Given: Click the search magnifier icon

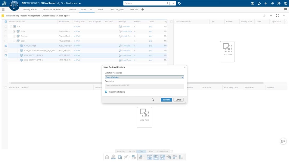Looking at the screenshot, I should click(169, 3).
